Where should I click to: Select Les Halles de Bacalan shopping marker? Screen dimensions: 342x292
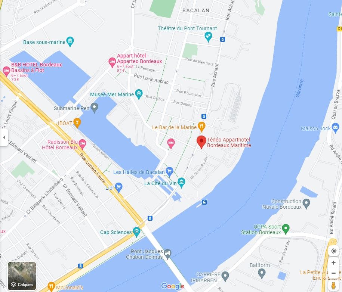tap(169, 172)
